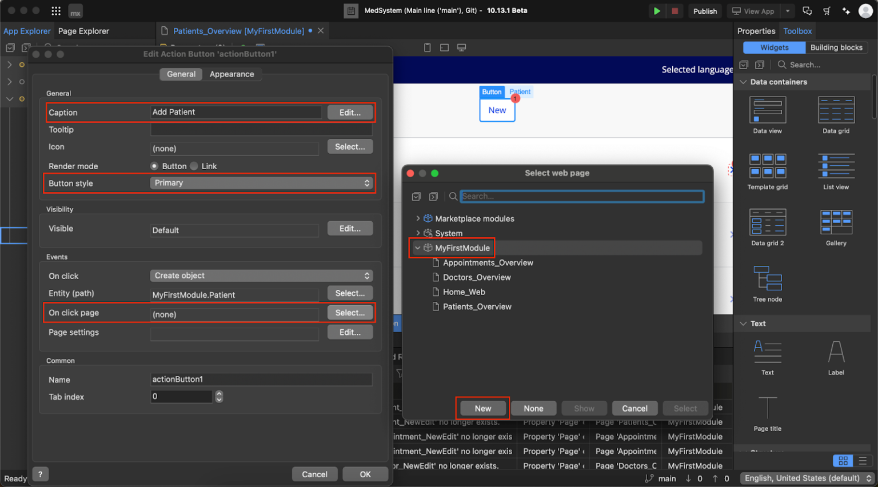
Task: Expand the Marketplace modules tree node
Action: point(418,218)
